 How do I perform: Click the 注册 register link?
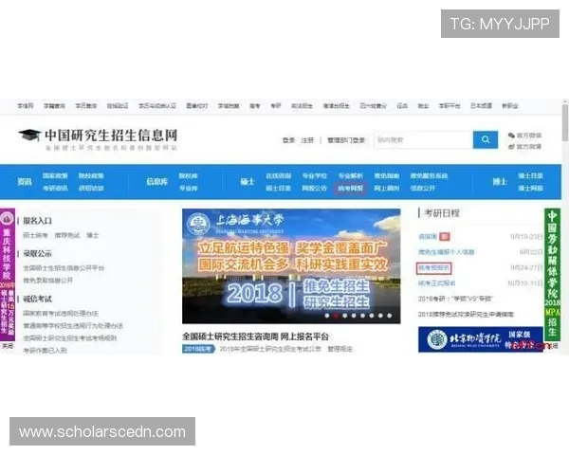307,140
